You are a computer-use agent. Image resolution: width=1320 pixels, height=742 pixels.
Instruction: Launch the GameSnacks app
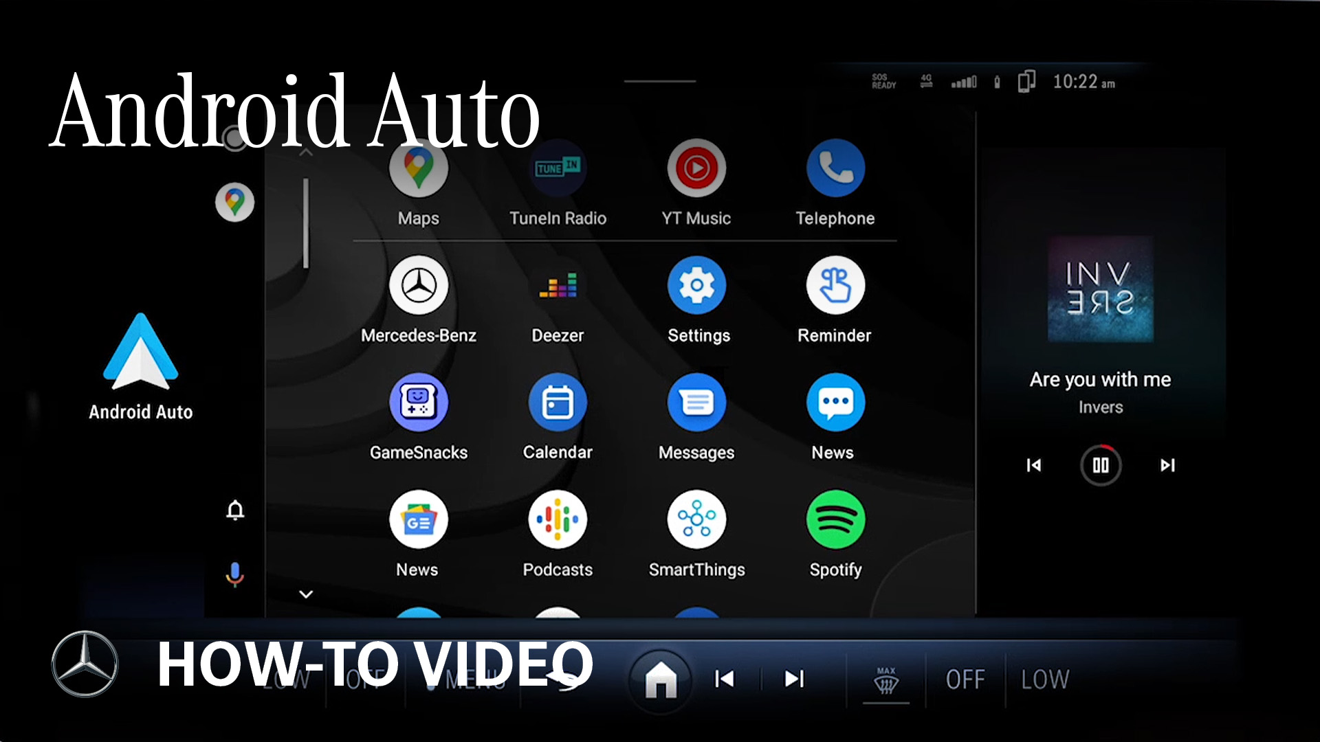(419, 403)
